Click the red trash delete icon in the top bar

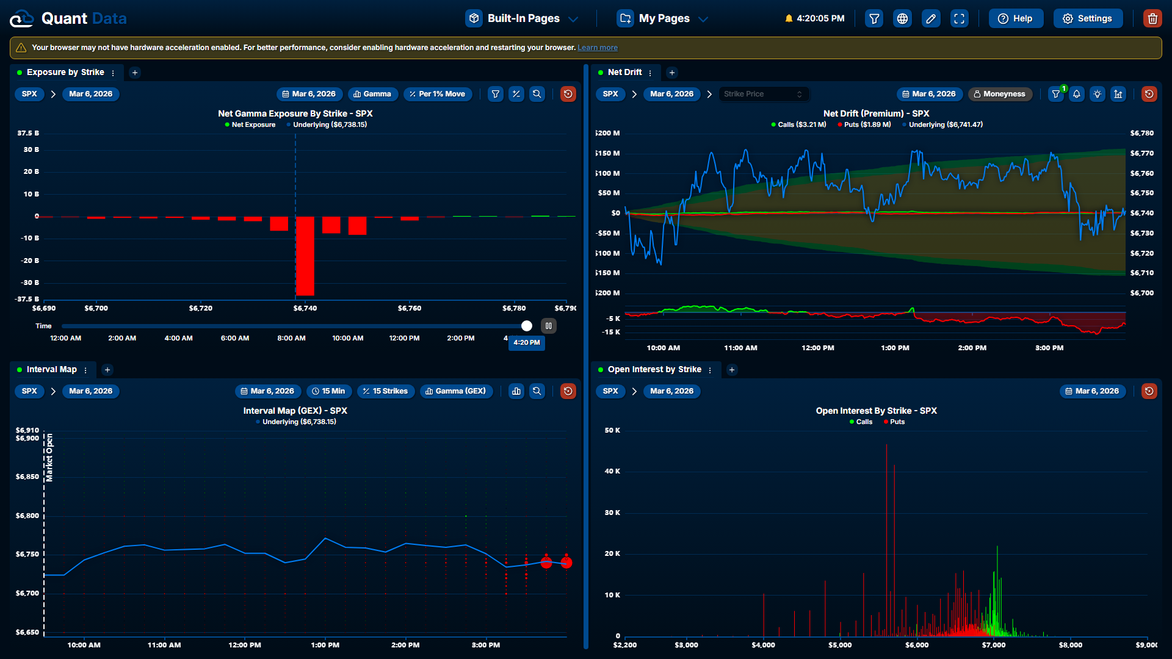pyautogui.click(x=1152, y=18)
